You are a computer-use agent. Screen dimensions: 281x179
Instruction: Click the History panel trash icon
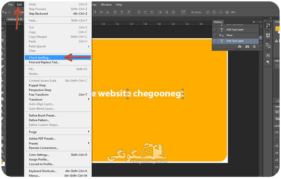(x=254, y=47)
